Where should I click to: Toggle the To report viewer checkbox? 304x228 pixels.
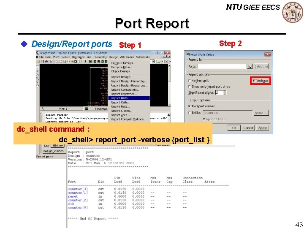coord(190,106)
